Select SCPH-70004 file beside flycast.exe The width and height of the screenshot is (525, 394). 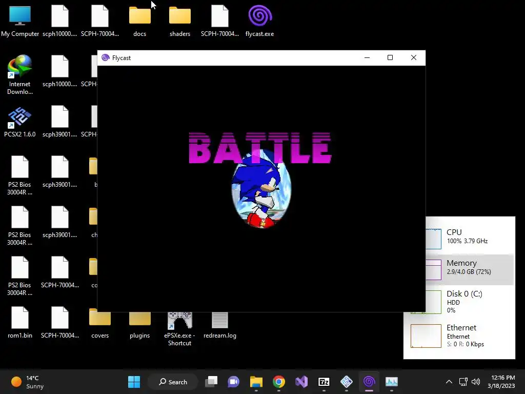(219, 22)
